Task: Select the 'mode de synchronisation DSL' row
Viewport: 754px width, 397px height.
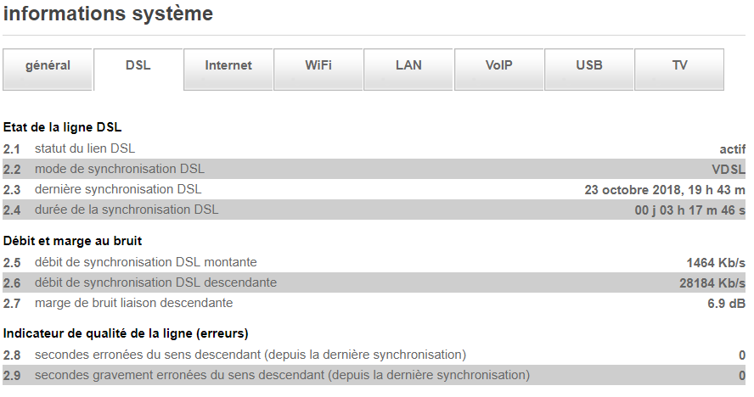Action: click(x=120, y=169)
